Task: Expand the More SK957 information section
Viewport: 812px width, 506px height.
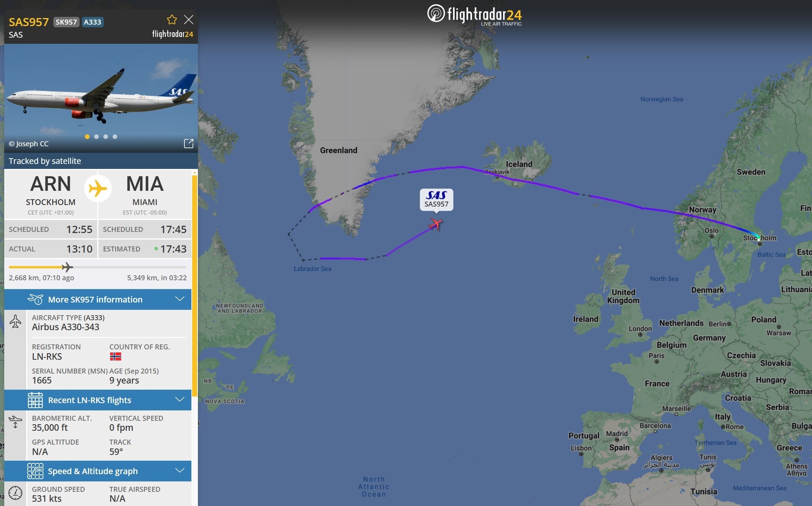Action: point(180,299)
